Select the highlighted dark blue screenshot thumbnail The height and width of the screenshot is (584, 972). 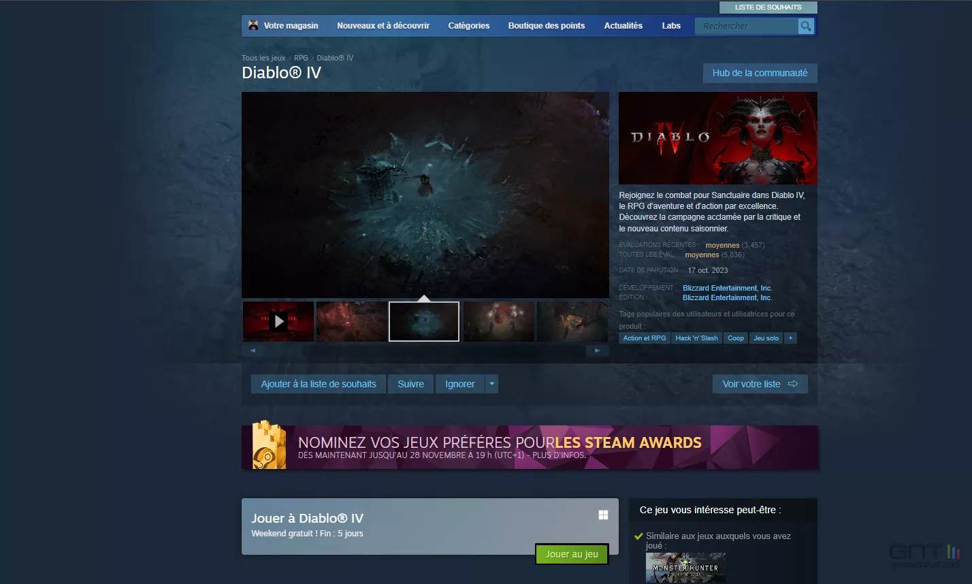coord(424,321)
